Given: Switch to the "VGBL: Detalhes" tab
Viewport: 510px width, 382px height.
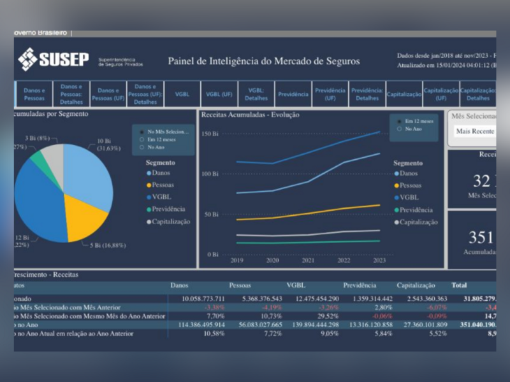Looking at the screenshot, I should point(256,94).
